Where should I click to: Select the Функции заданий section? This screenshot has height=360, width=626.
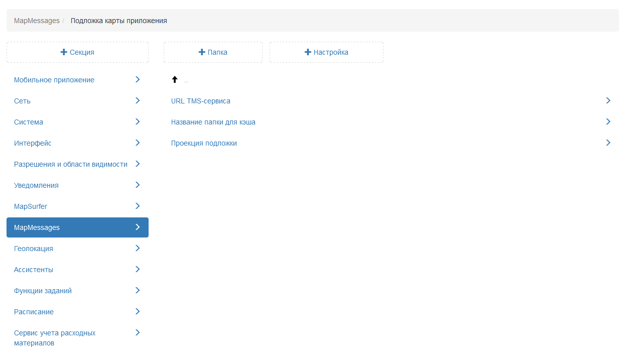[77, 291]
